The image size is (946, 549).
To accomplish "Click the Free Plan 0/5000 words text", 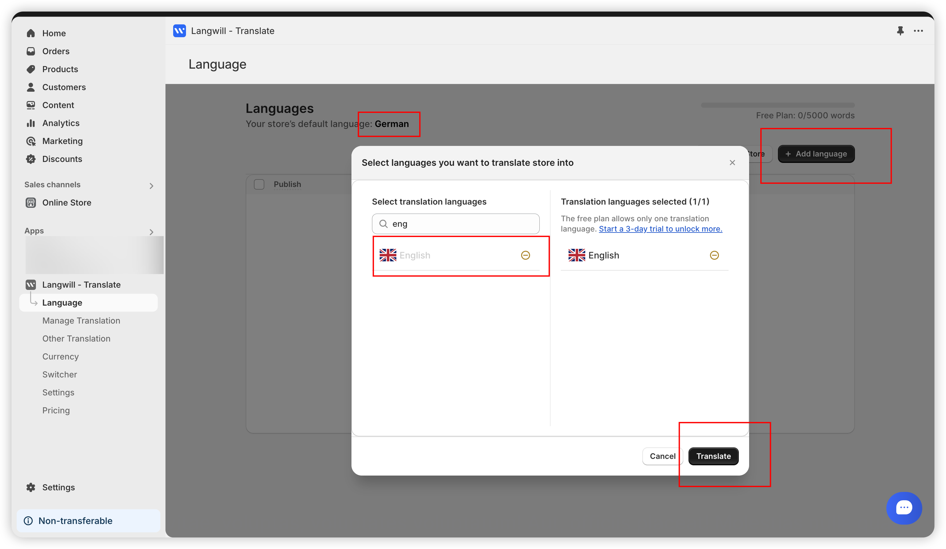I will (805, 116).
